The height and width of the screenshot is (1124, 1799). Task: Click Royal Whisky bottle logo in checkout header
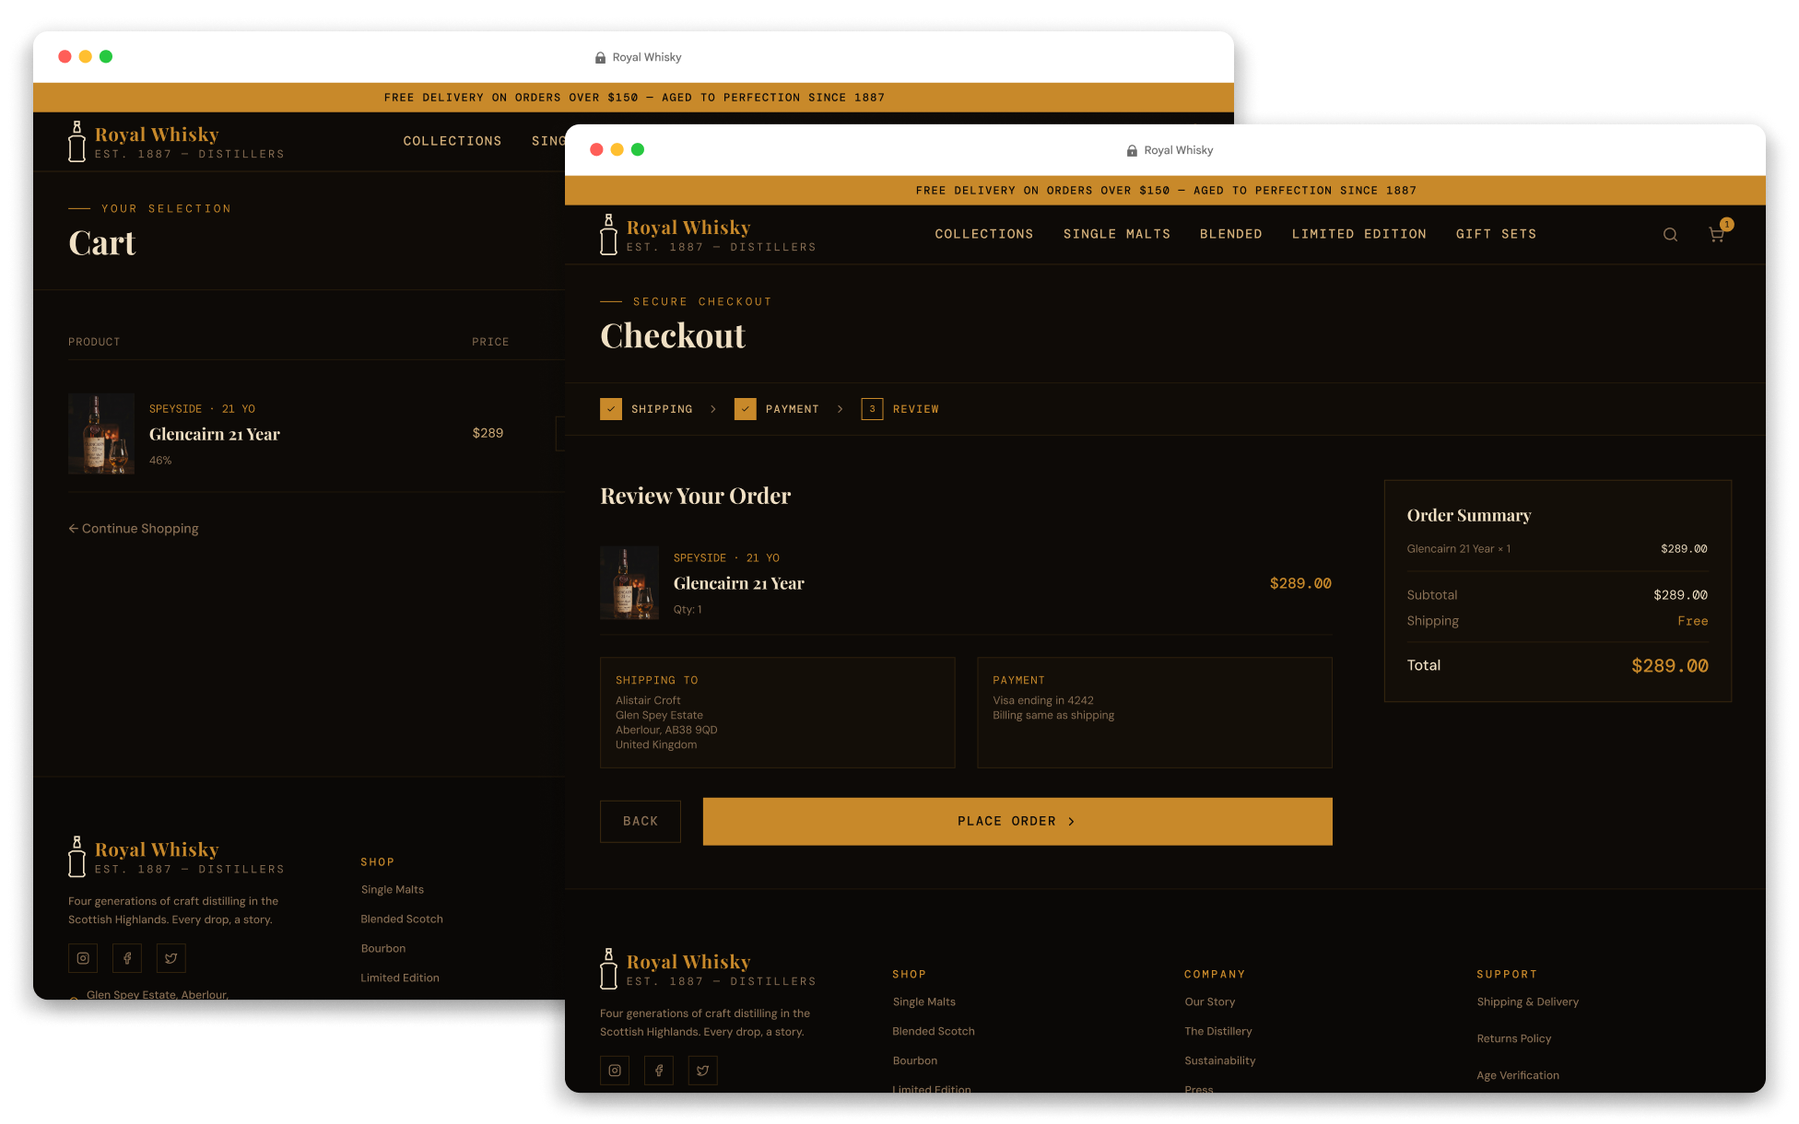[x=609, y=234]
